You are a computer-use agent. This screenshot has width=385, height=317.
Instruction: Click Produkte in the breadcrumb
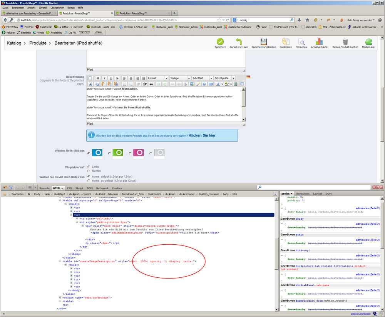(38, 43)
